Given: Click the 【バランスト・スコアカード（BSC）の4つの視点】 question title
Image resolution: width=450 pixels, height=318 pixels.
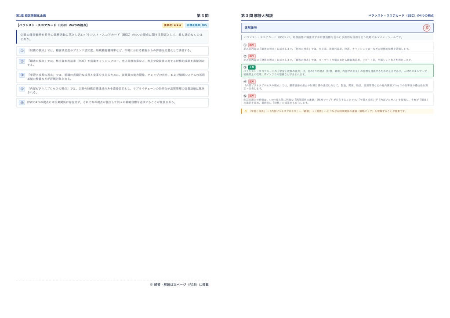Looking at the screenshot, I should [52, 25].
